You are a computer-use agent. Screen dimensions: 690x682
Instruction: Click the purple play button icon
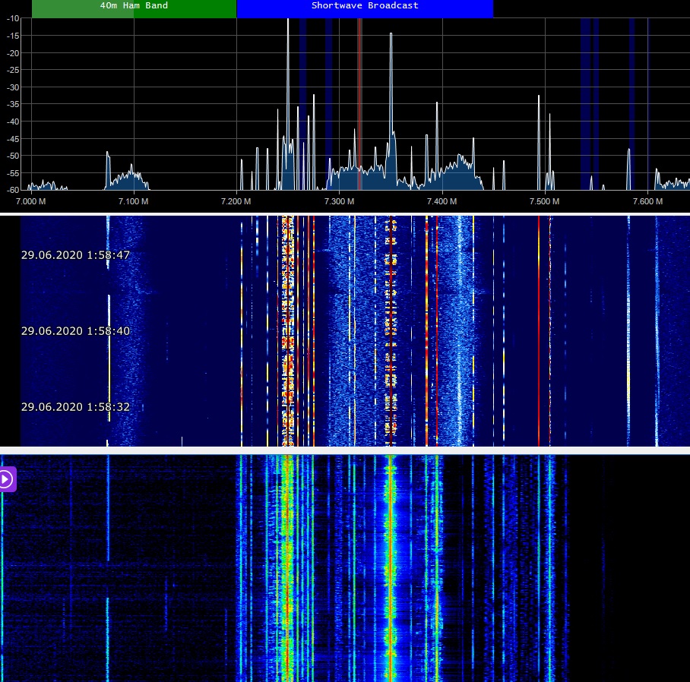point(7,479)
